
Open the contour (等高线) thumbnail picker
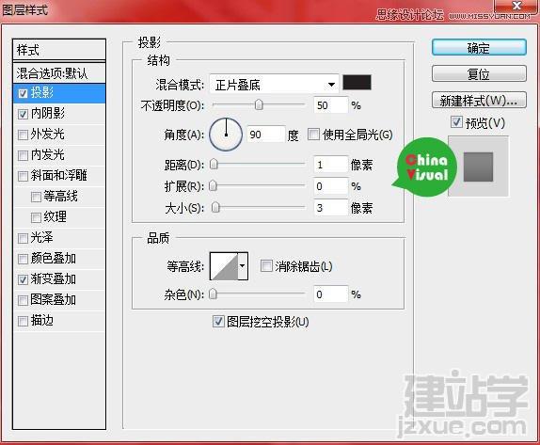(x=224, y=266)
